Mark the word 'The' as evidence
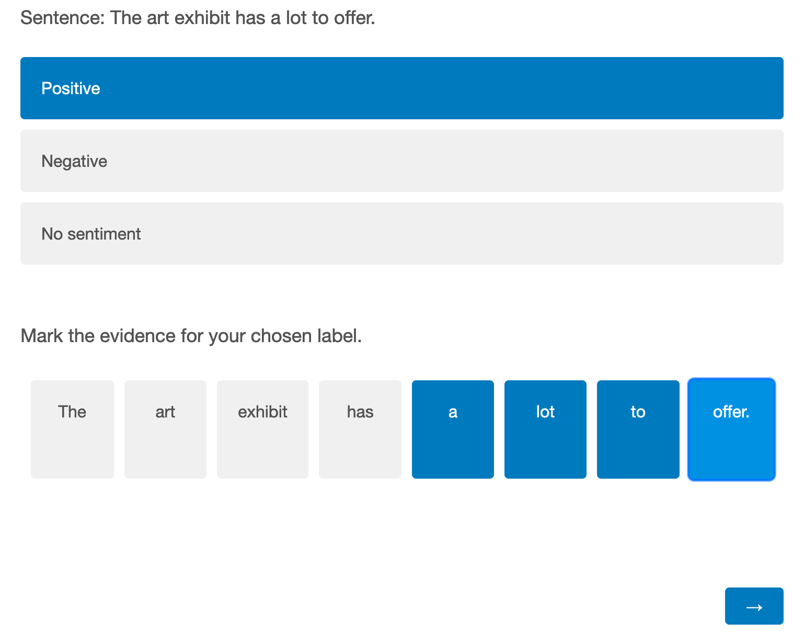 [x=72, y=429]
